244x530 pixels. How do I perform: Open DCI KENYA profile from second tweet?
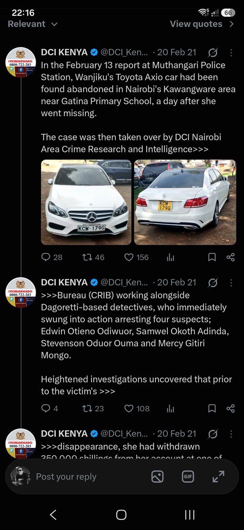[21, 293]
